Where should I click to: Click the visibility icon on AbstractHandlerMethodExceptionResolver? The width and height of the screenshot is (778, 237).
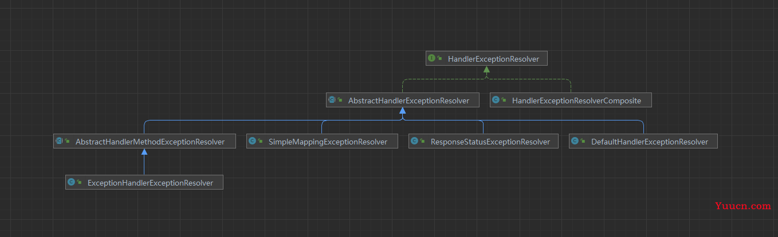pos(68,142)
